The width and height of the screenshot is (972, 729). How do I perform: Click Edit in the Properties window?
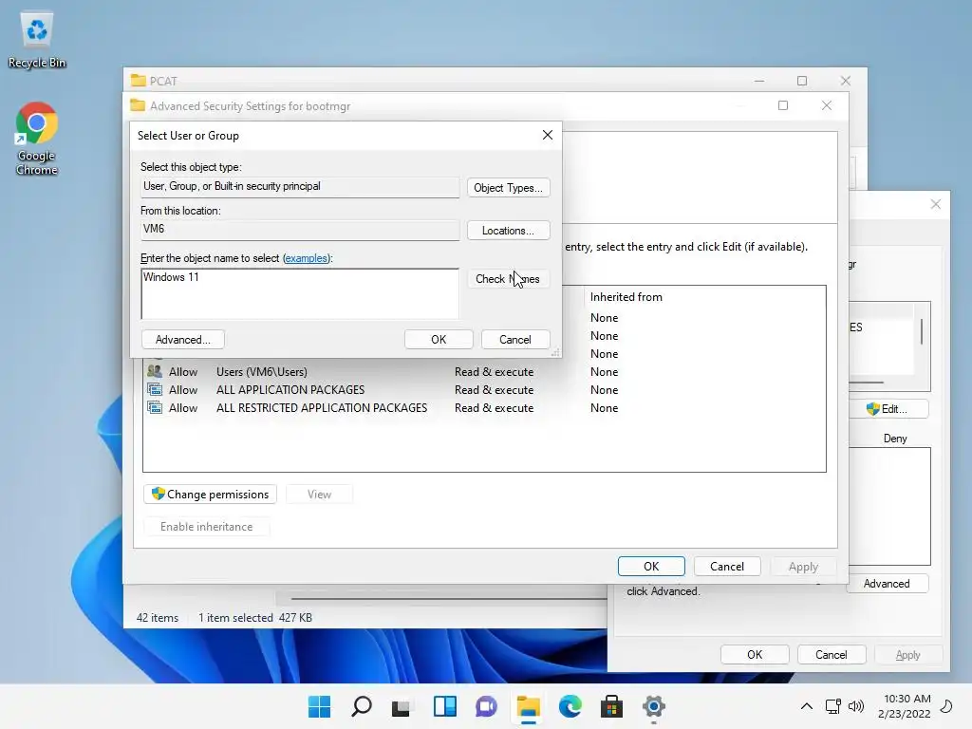tap(888, 409)
